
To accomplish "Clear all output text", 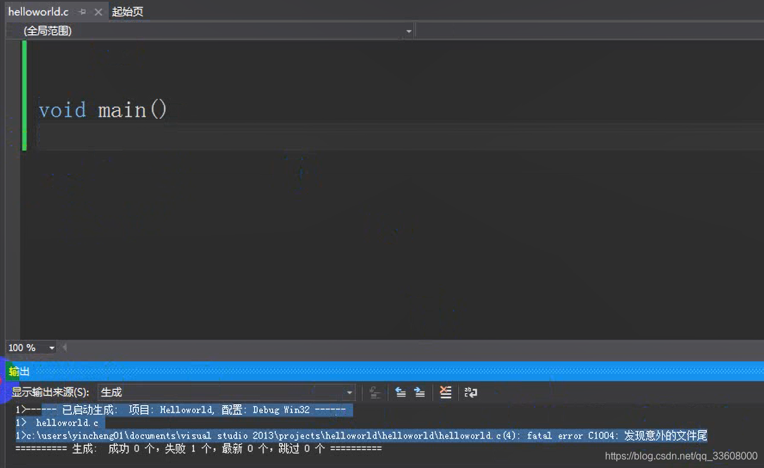I will [446, 392].
